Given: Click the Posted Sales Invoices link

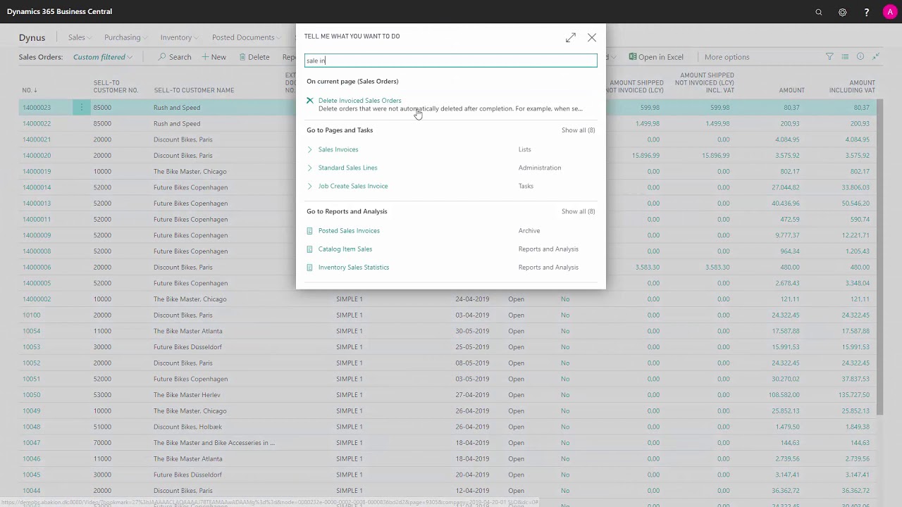Looking at the screenshot, I should 349,231.
